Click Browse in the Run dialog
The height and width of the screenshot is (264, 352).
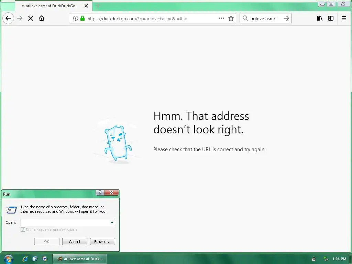[x=102, y=242]
